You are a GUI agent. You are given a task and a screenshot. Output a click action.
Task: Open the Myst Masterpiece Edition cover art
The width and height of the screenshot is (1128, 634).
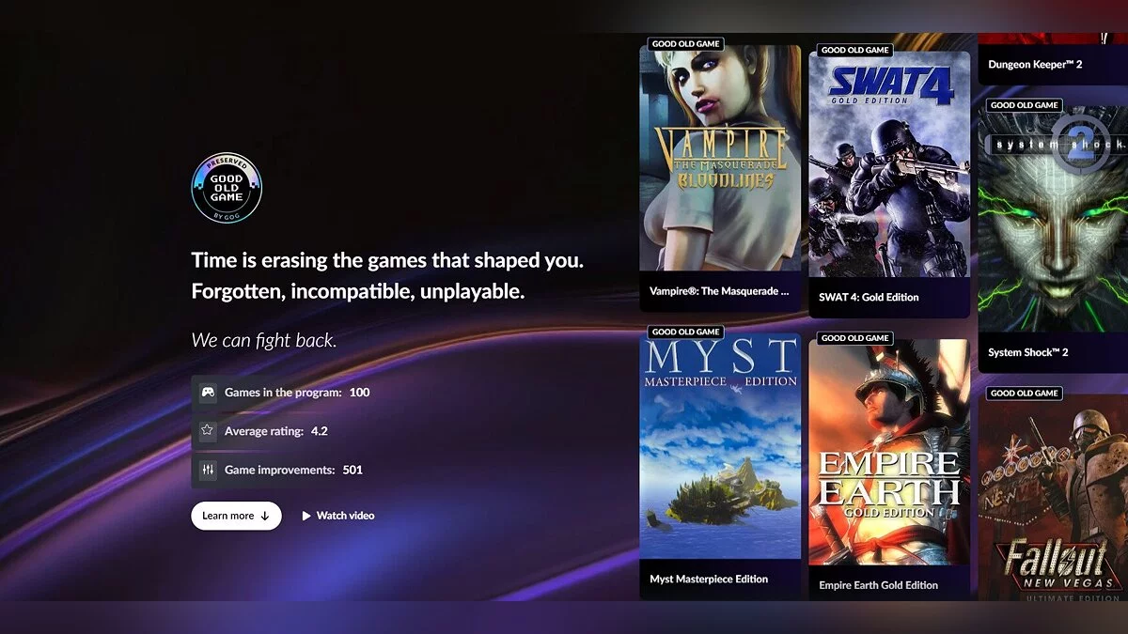[720, 446]
